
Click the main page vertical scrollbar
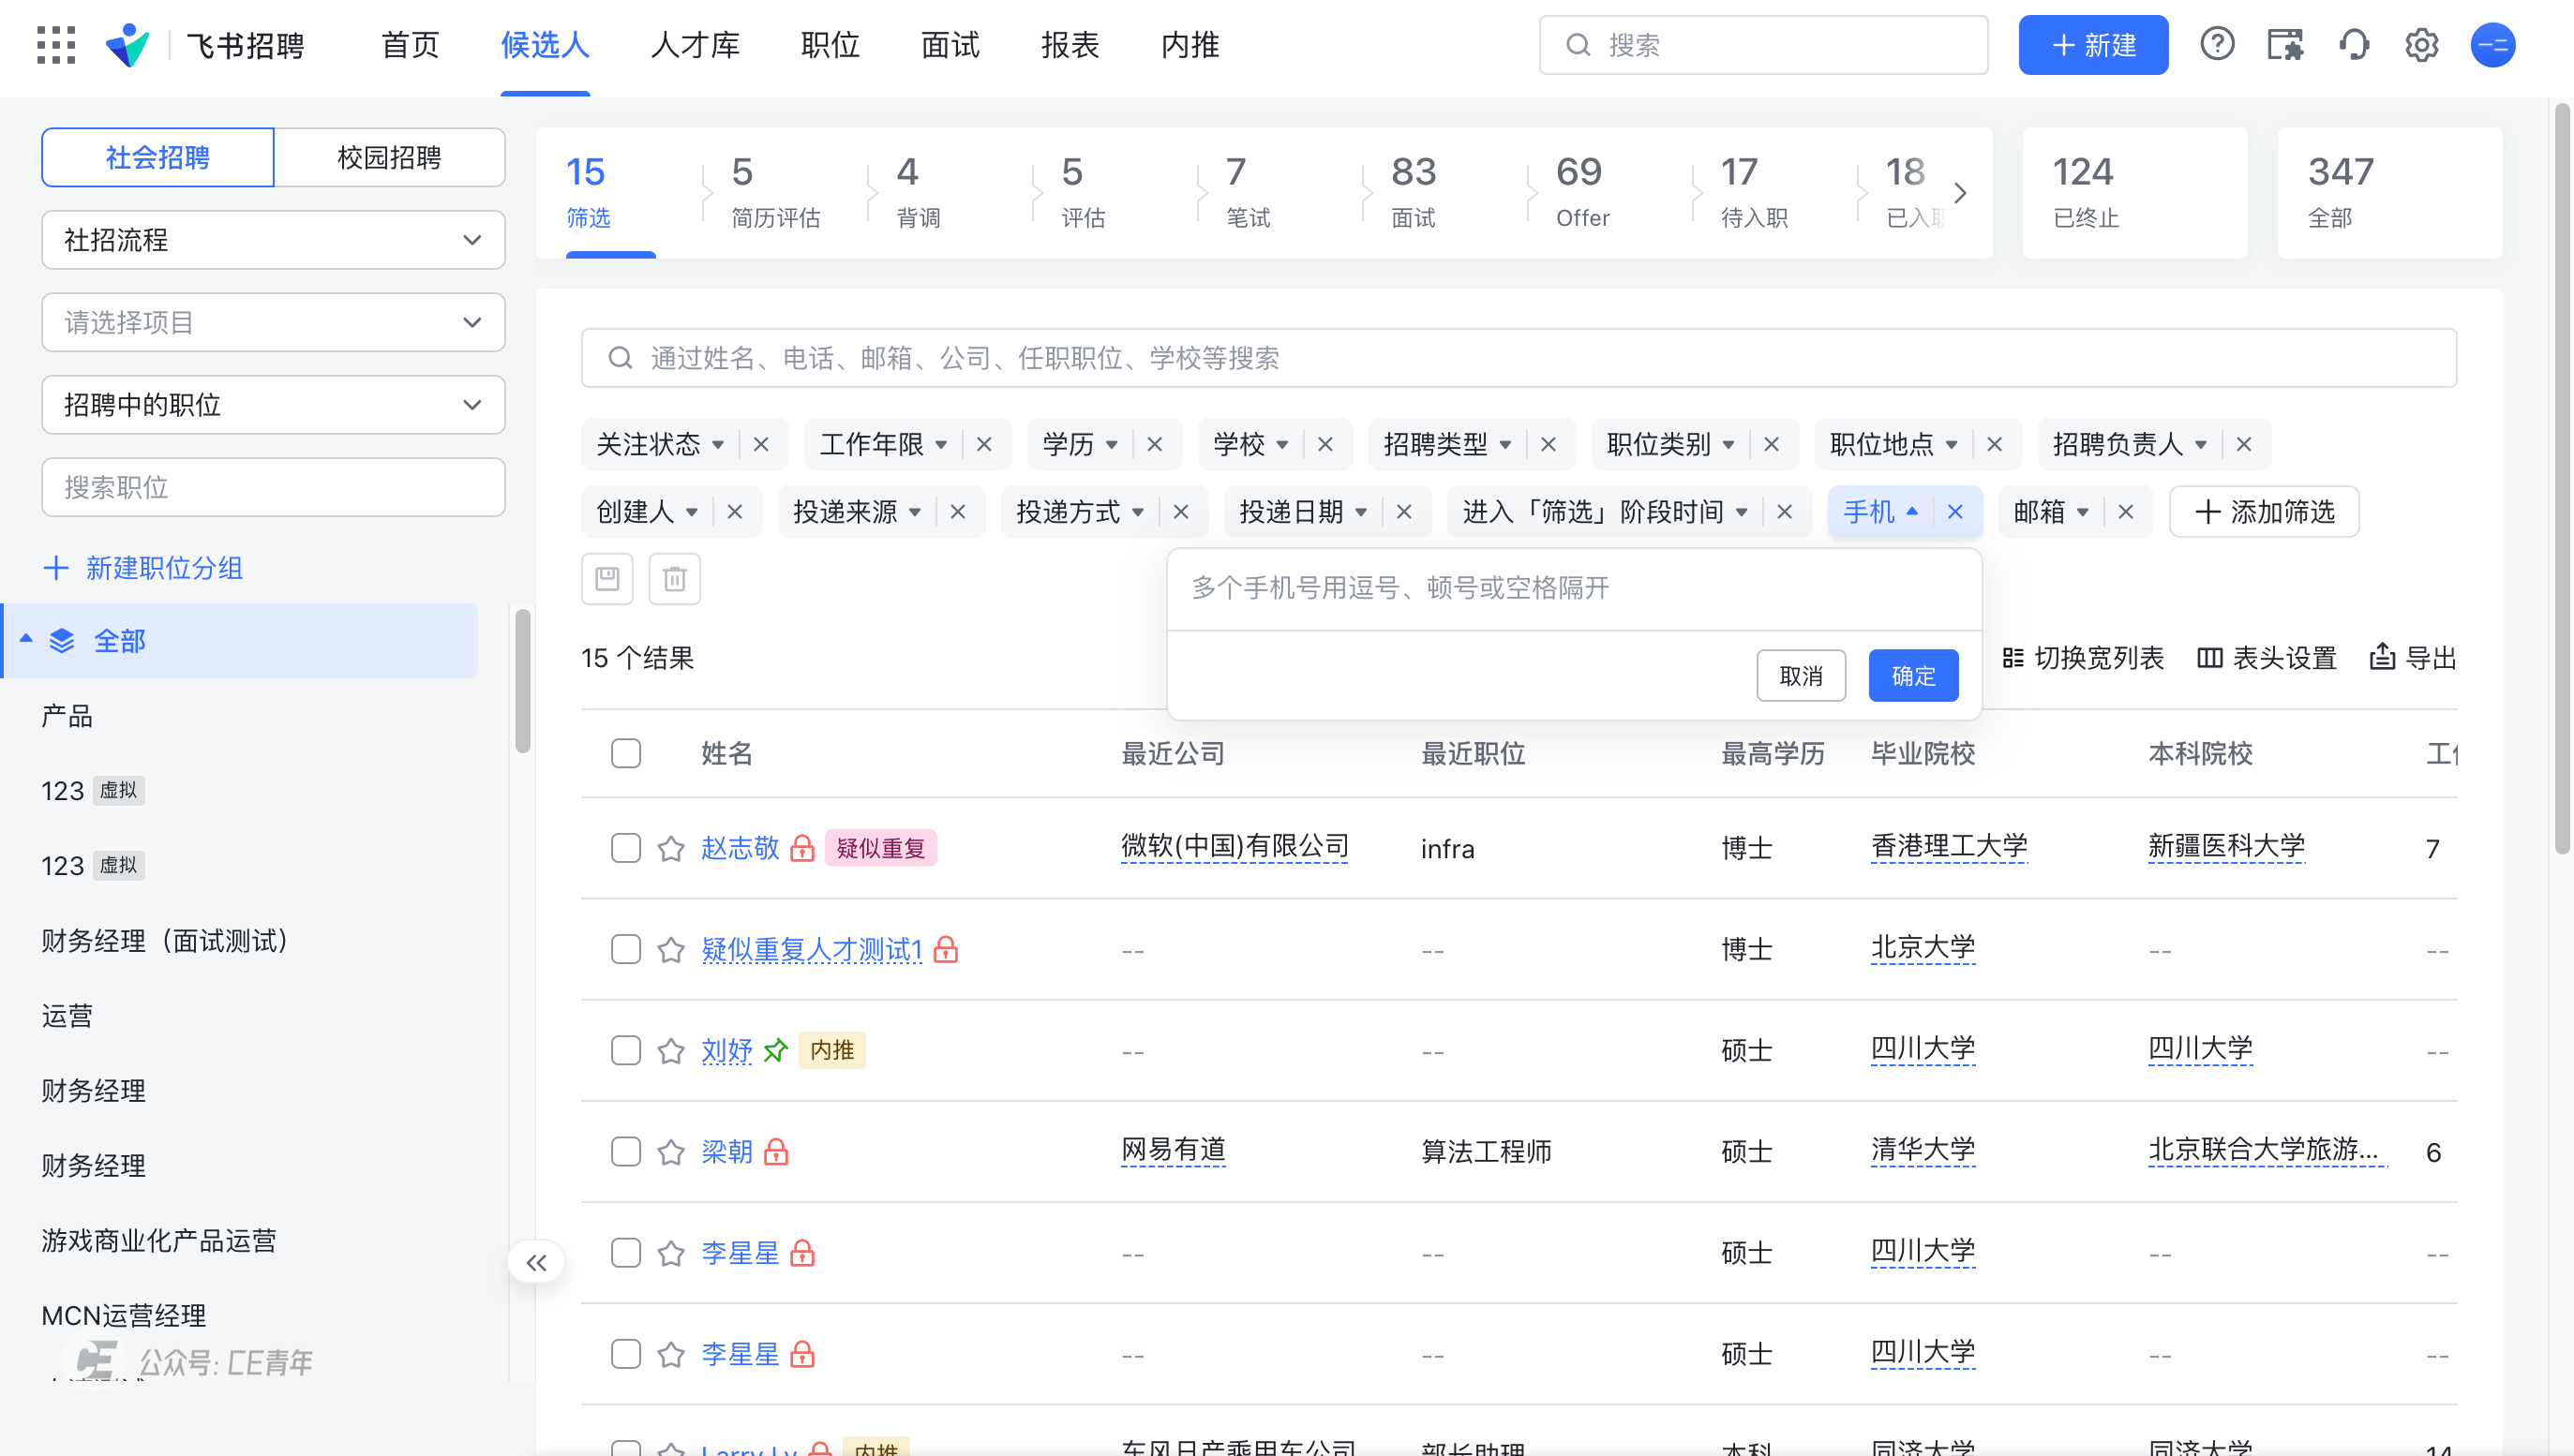click(x=2562, y=480)
